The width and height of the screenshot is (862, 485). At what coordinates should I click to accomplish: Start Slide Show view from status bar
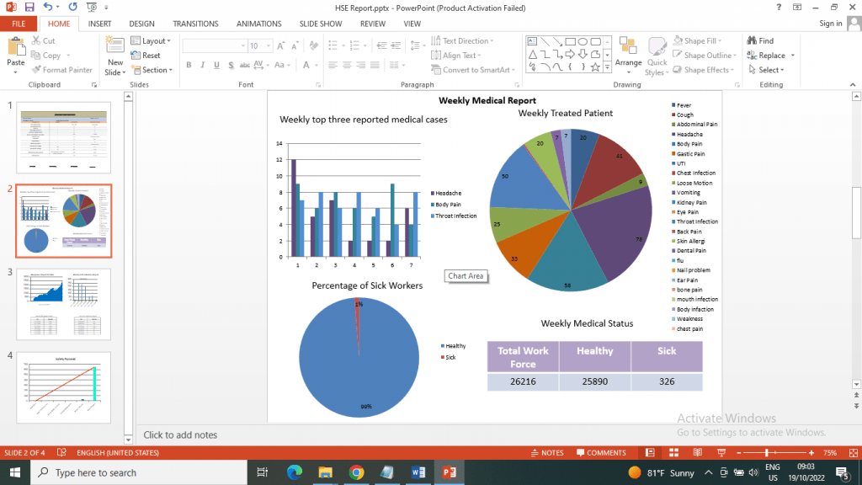pos(721,452)
